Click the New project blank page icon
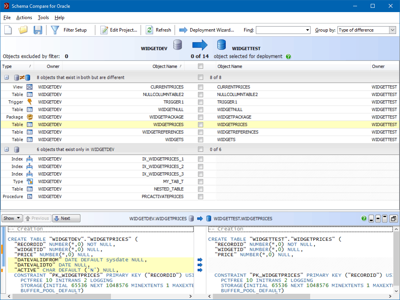Image resolution: width=400 pixels, height=300 pixels. [x=8, y=30]
